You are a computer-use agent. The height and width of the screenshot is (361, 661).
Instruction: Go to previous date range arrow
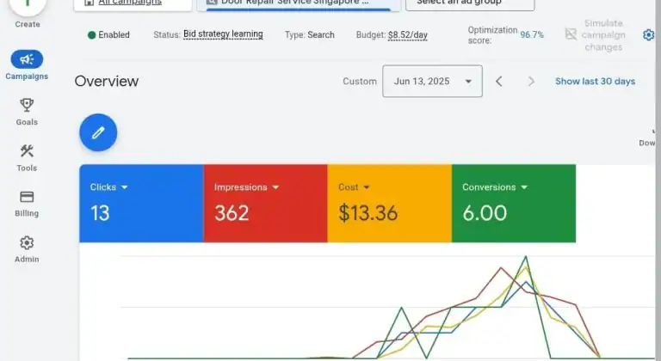[499, 82]
